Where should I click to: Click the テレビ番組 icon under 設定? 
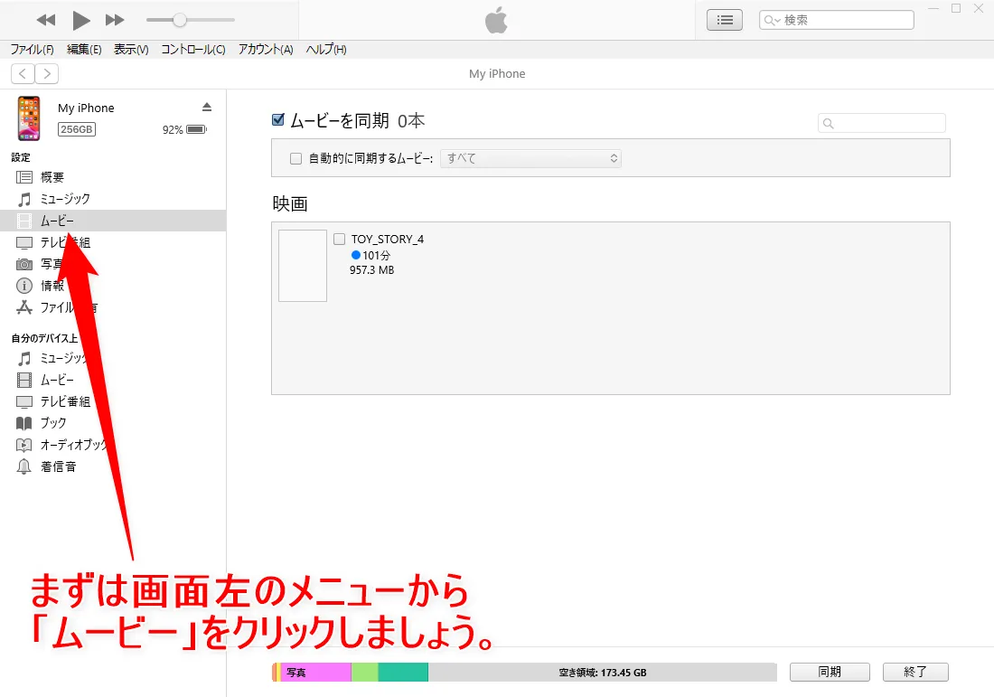(x=24, y=243)
